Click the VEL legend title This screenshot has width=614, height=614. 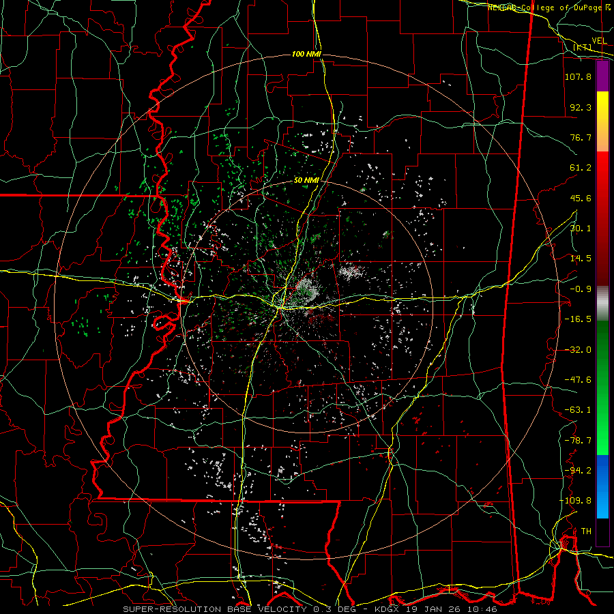[599, 41]
